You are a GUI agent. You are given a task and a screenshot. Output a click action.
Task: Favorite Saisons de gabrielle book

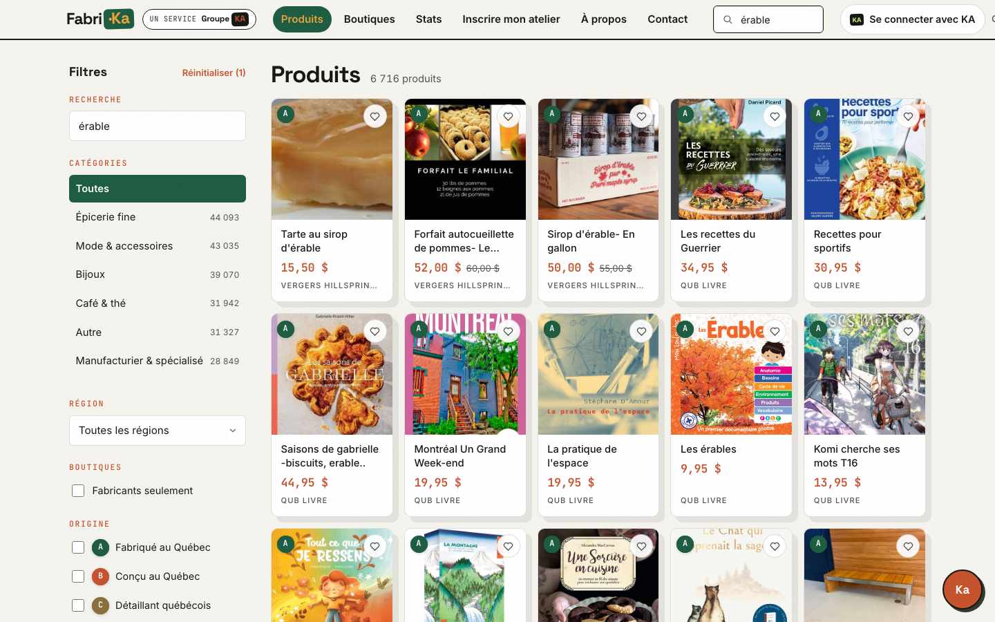[x=375, y=332]
